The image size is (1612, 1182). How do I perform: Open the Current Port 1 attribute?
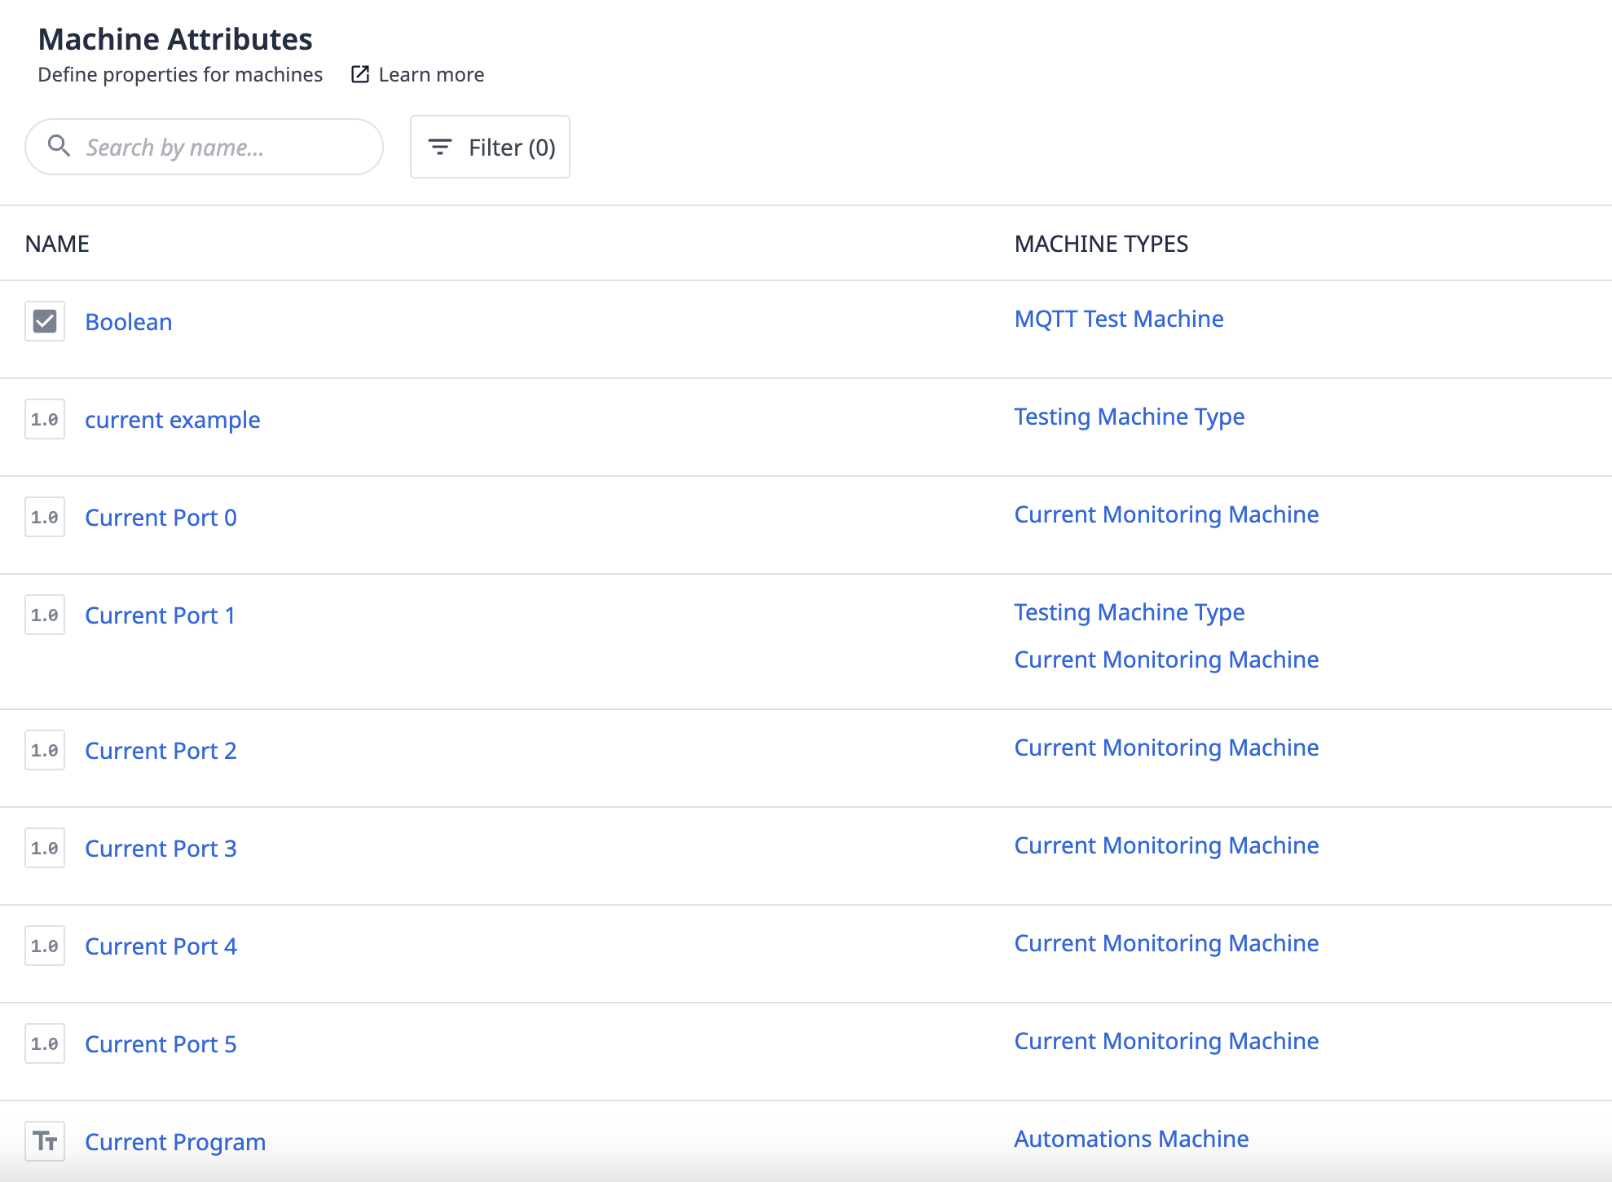(x=160, y=615)
